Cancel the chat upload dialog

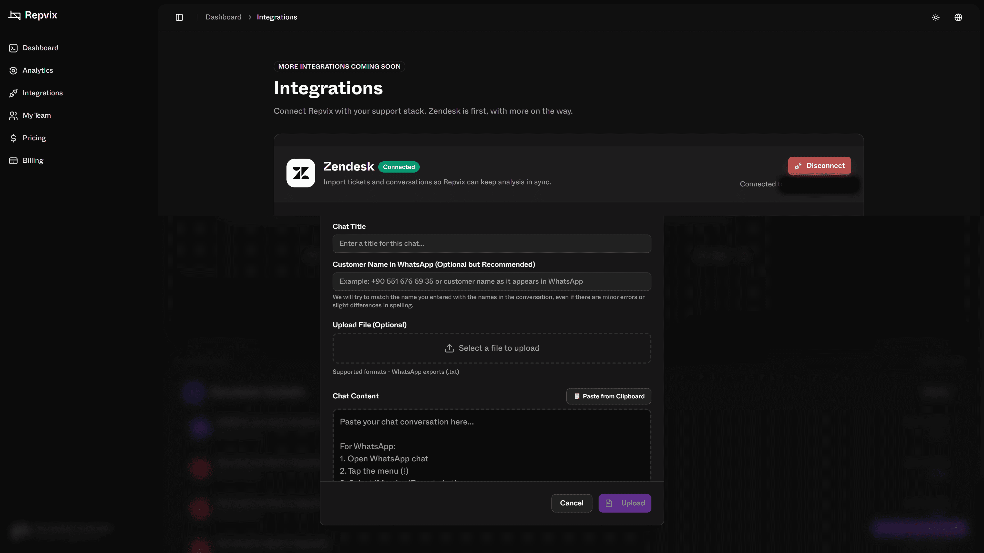click(x=571, y=503)
